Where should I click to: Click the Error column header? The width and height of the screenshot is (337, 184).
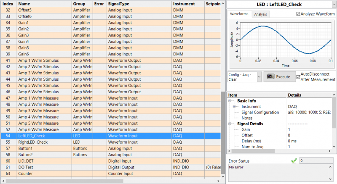[99, 4]
